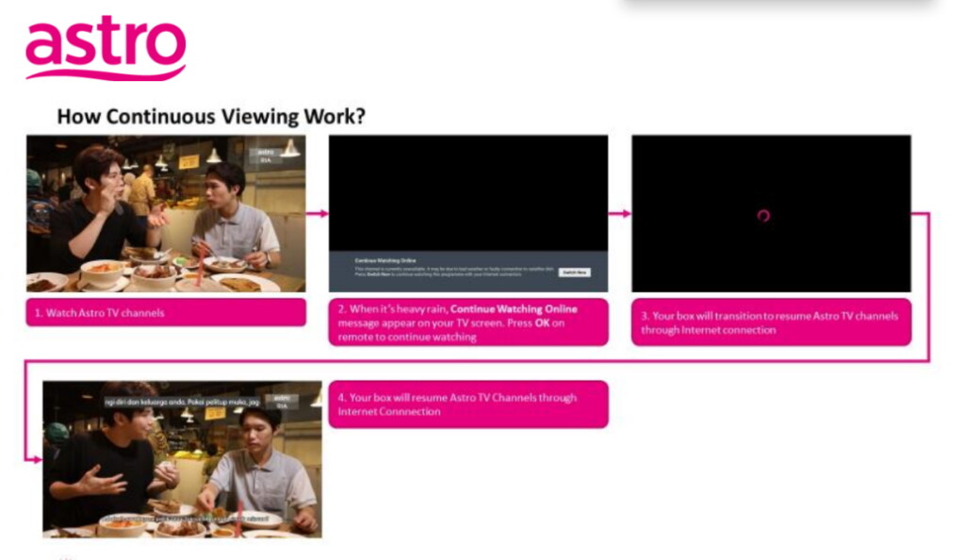Select the step 2 heavy rain caption box

pos(467,322)
